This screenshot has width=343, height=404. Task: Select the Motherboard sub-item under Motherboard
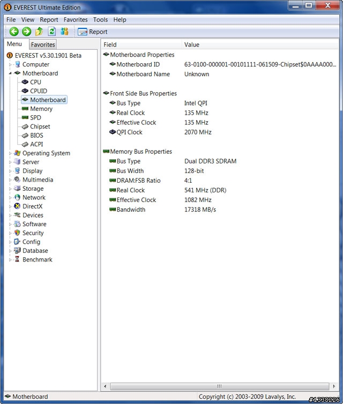pos(48,100)
